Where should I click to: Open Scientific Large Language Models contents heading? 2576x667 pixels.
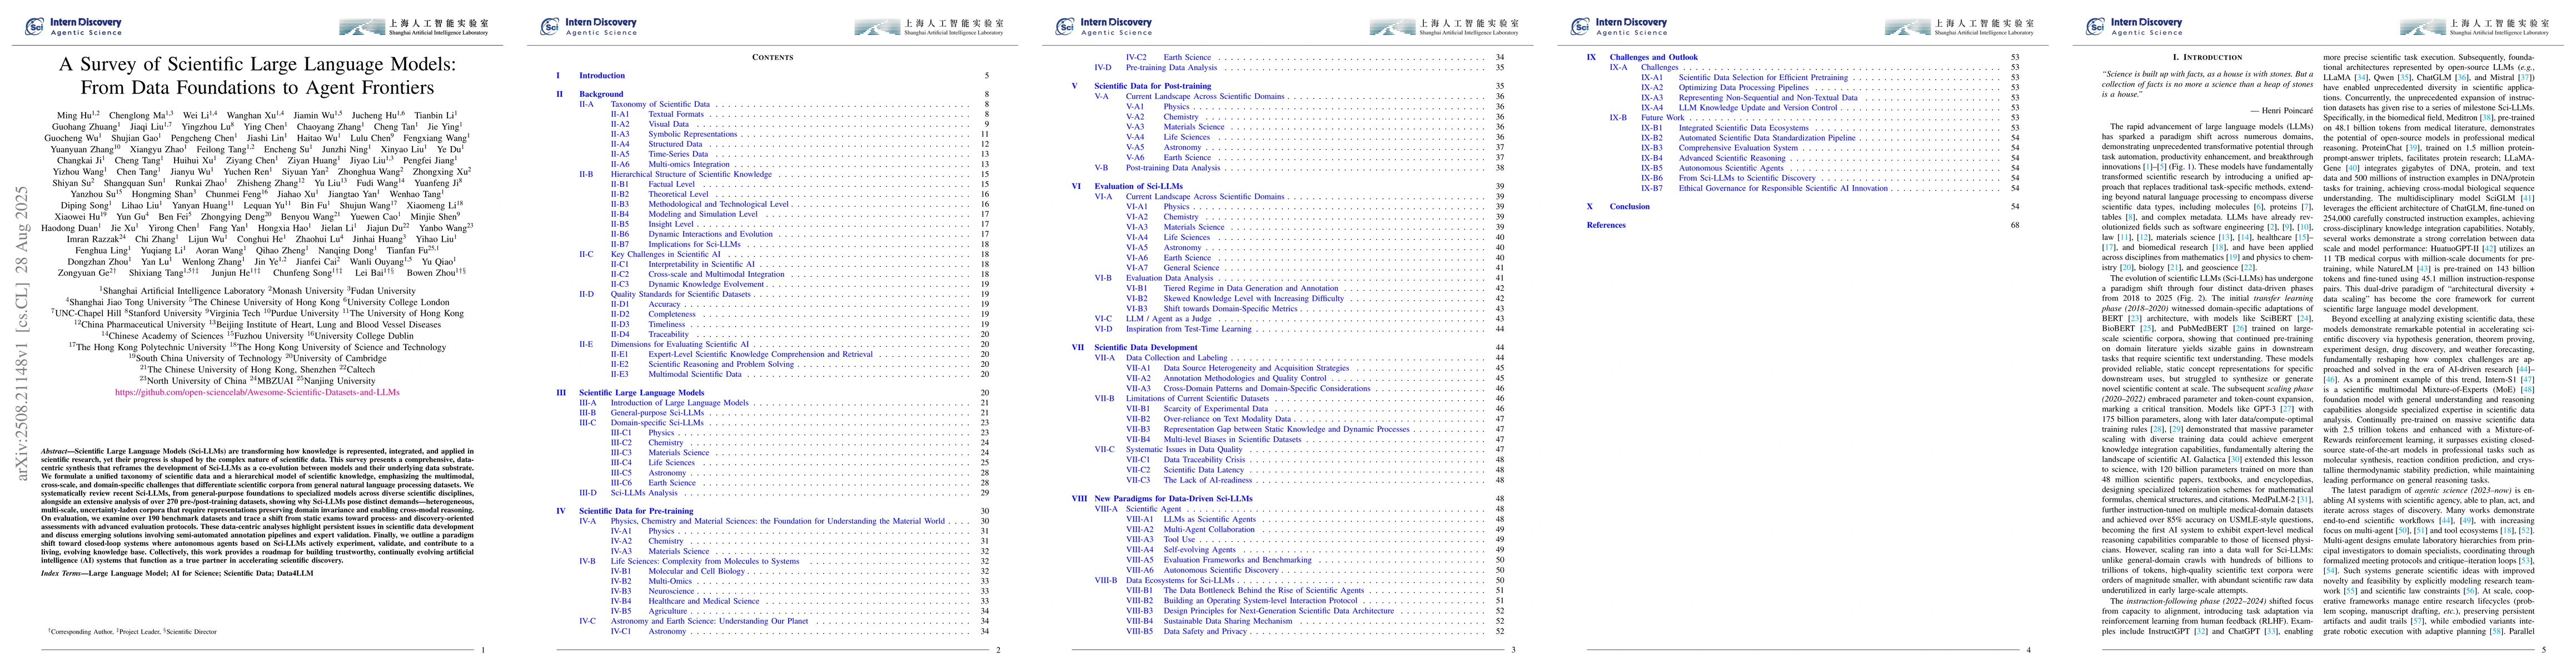(x=641, y=393)
